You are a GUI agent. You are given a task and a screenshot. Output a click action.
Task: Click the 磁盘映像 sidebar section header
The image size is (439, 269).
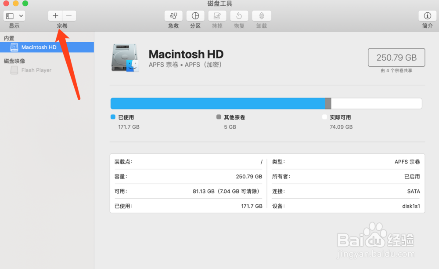pyautogui.click(x=14, y=61)
